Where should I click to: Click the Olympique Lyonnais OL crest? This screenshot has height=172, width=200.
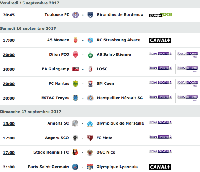(x=90, y=167)
